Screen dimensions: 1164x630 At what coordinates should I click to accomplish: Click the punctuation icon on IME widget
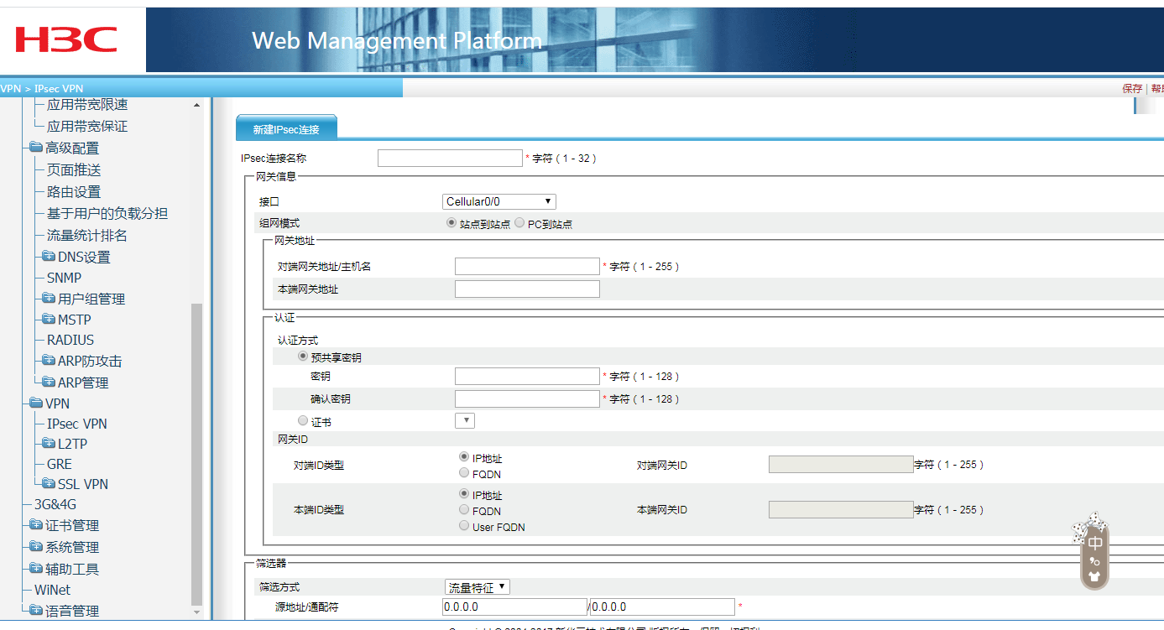(1095, 561)
